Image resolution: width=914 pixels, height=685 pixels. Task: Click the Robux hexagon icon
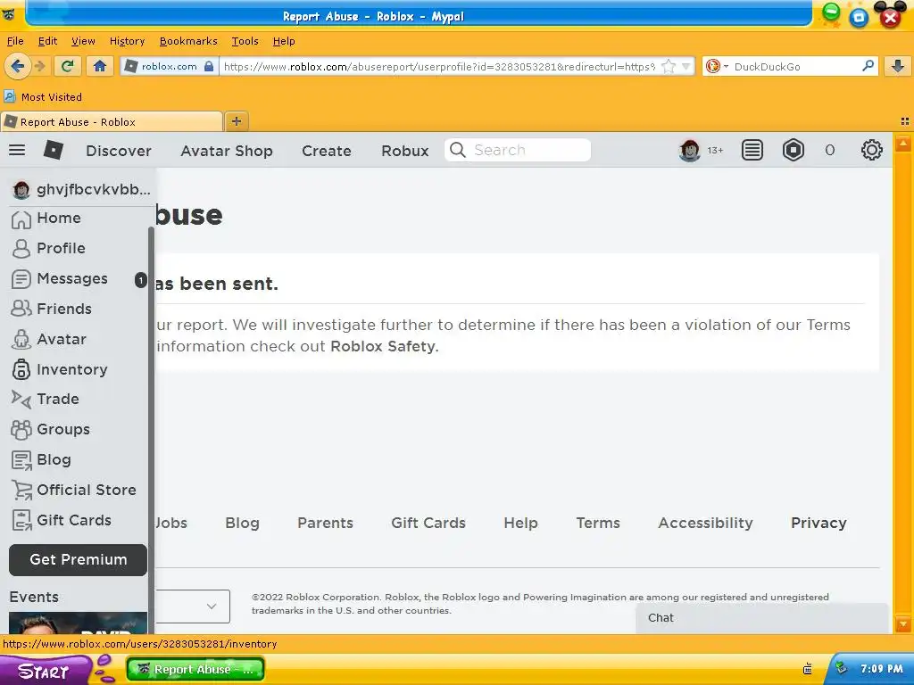[793, 150]
